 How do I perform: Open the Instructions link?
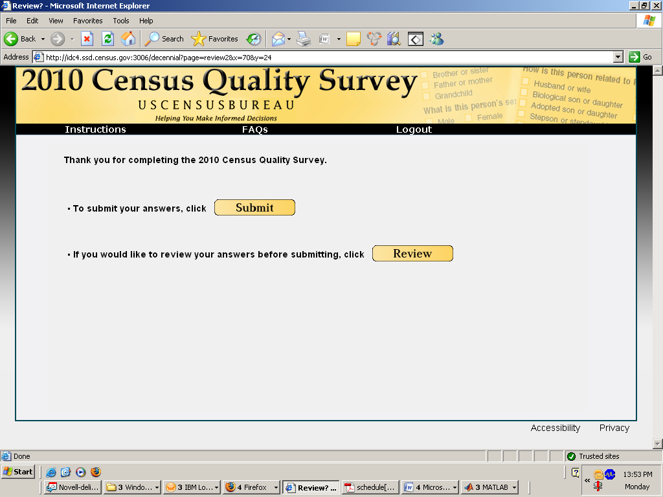coord(96,129)
